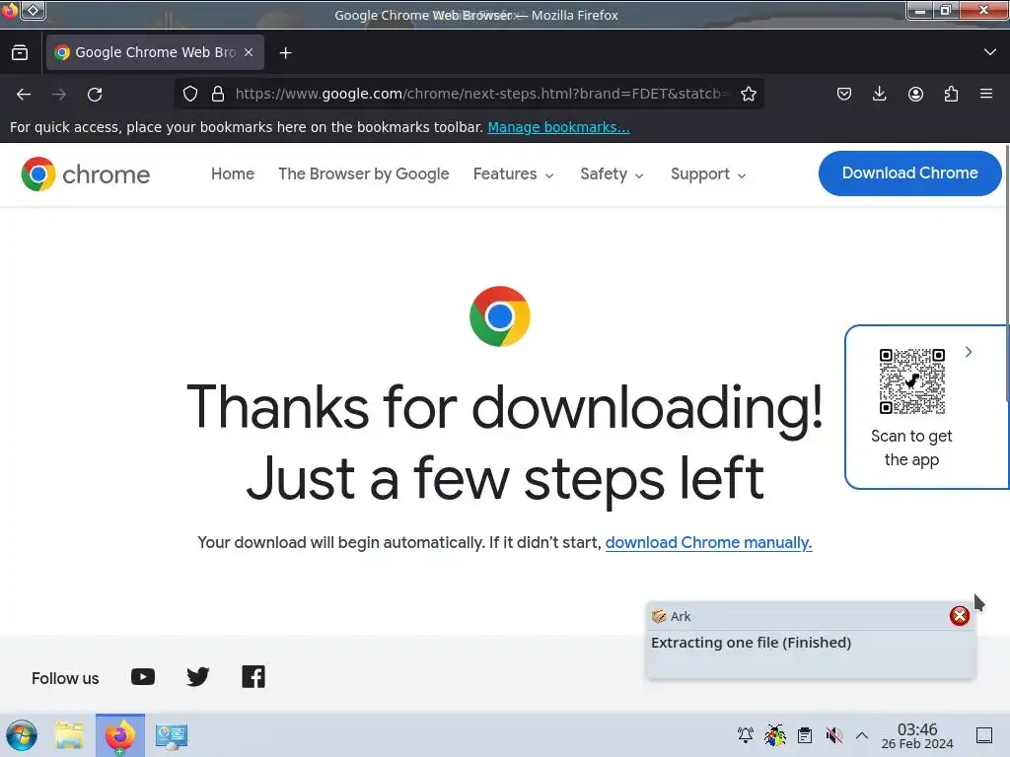Click the show desktop button
Screen dimensions: 1010x757
[x=984, y=735]
